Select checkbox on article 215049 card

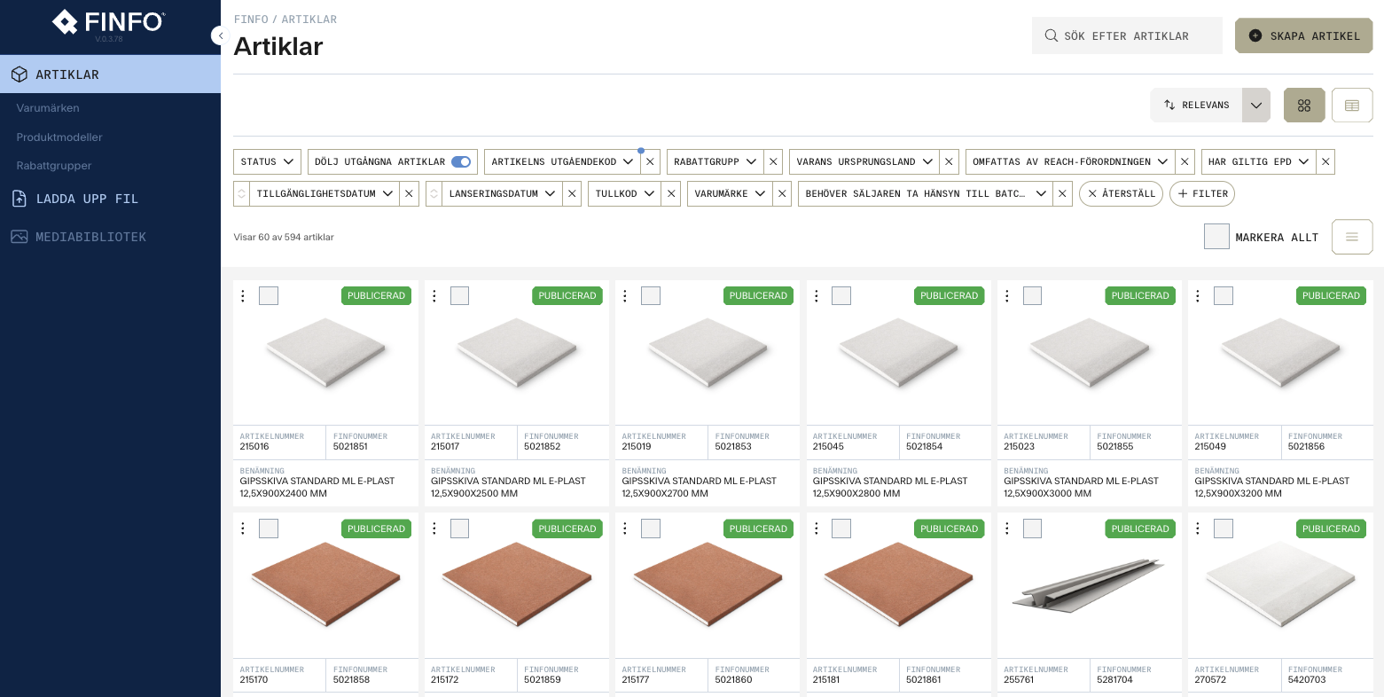(1224, 295)
